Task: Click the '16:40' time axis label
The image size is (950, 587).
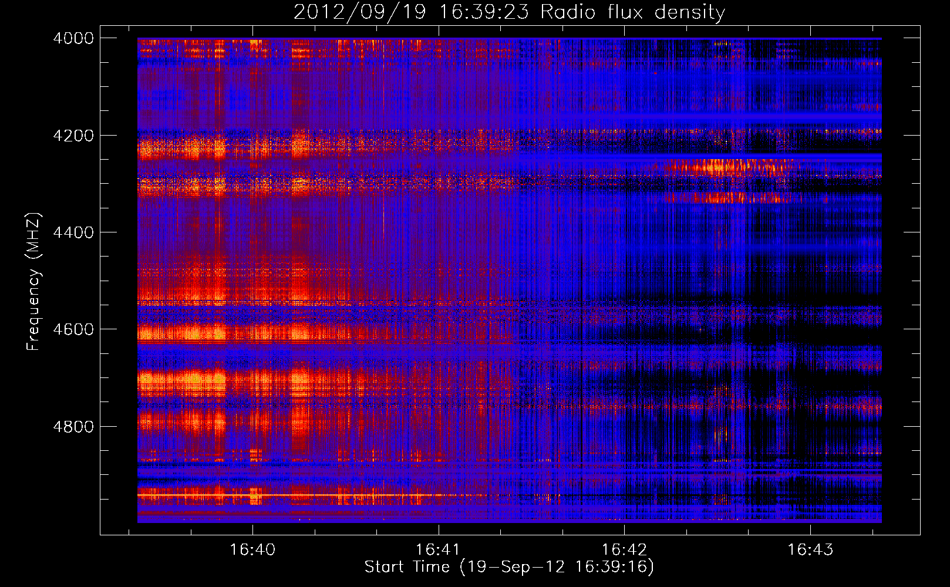Action: pyautogui.click(x=252, y=550)
